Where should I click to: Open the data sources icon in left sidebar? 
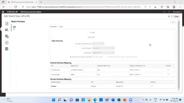click(x=7, y=30)
